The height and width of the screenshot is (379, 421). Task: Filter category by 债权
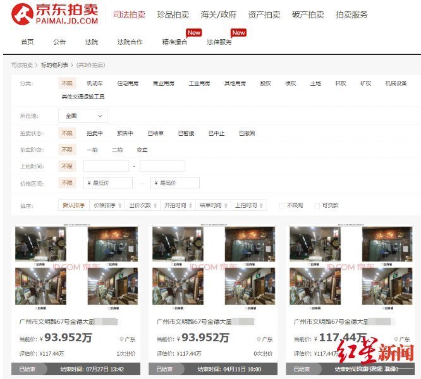(291, 83)
